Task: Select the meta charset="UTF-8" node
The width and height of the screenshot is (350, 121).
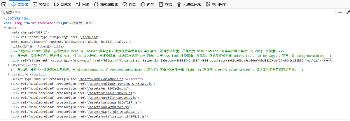Action: click(30, 32)
